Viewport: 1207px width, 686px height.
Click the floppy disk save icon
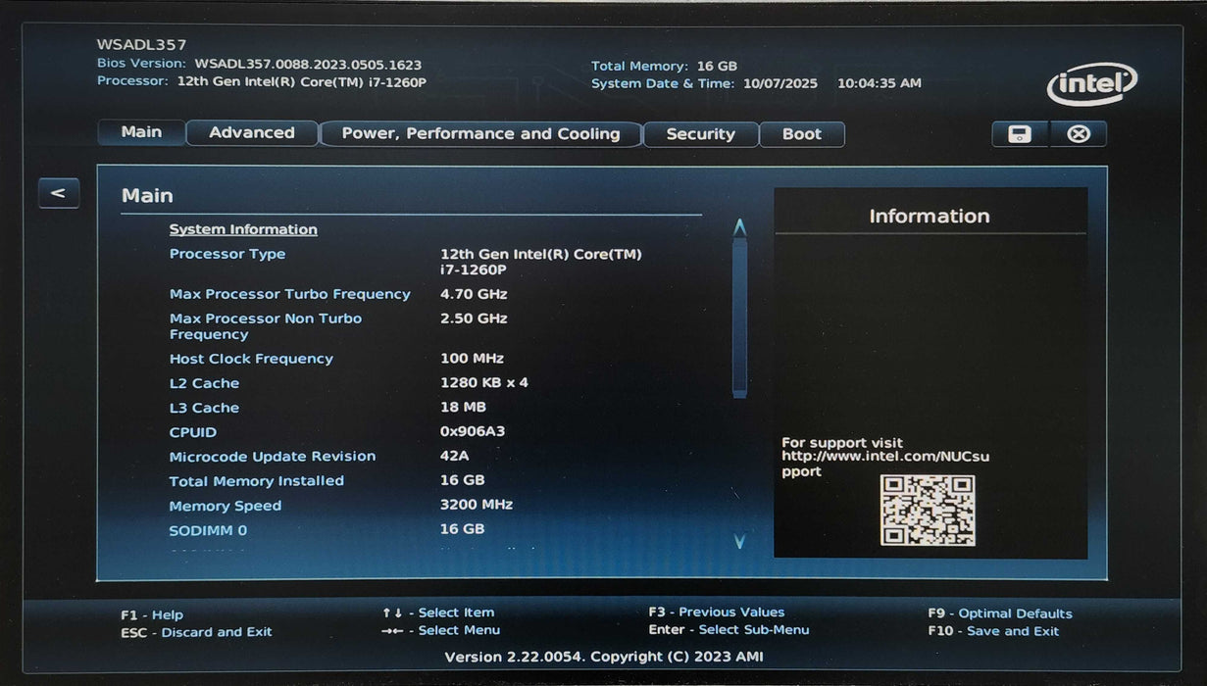pos(1020,134)
